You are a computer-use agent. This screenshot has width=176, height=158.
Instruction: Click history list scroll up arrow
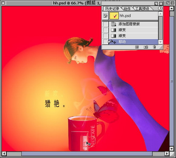(x=161, y=14)
